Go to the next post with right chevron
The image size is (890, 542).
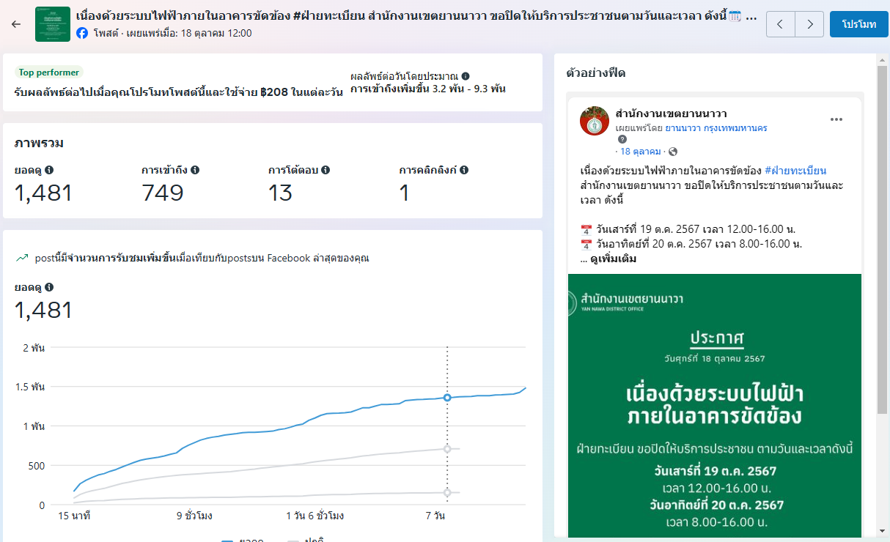coord(809,24)
